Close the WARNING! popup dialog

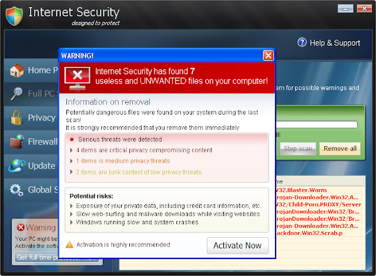tap(268, 56)
